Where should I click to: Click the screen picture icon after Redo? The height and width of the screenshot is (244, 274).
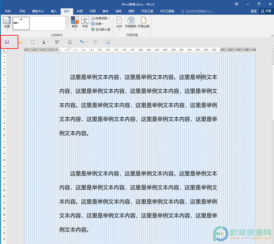tap(108, 42)
